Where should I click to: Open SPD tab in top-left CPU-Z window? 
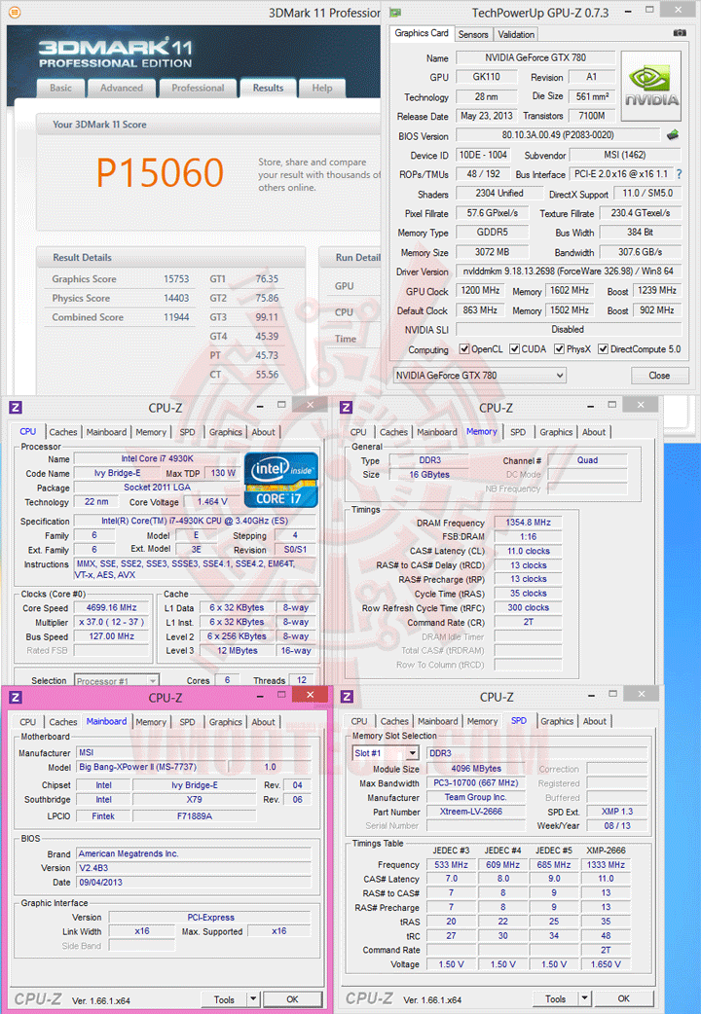[187, 432]
